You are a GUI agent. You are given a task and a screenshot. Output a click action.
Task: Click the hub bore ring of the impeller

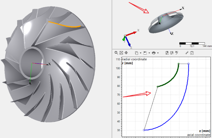point(32,63)
